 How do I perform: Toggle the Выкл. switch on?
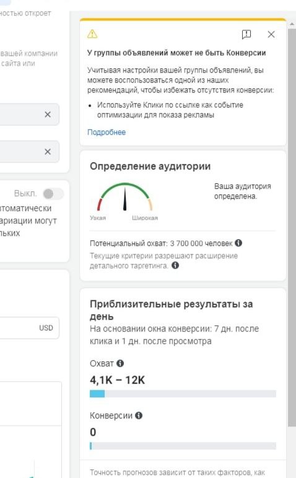[x=53, y=194]
